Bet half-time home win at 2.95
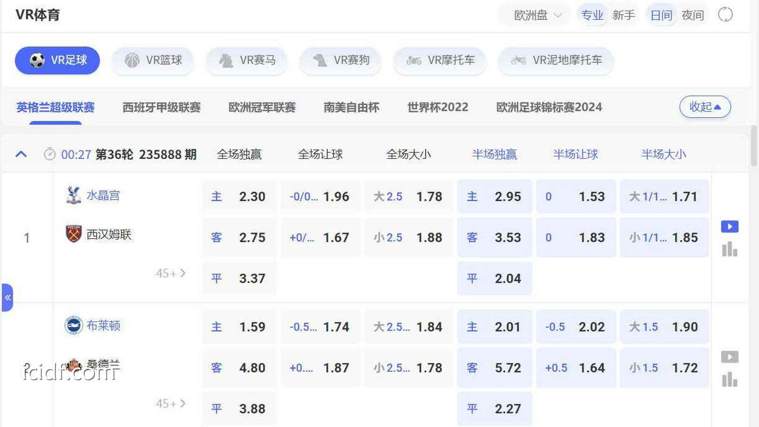Image resolution: width=759 pixels, height=427 pixels. [495, 196]
